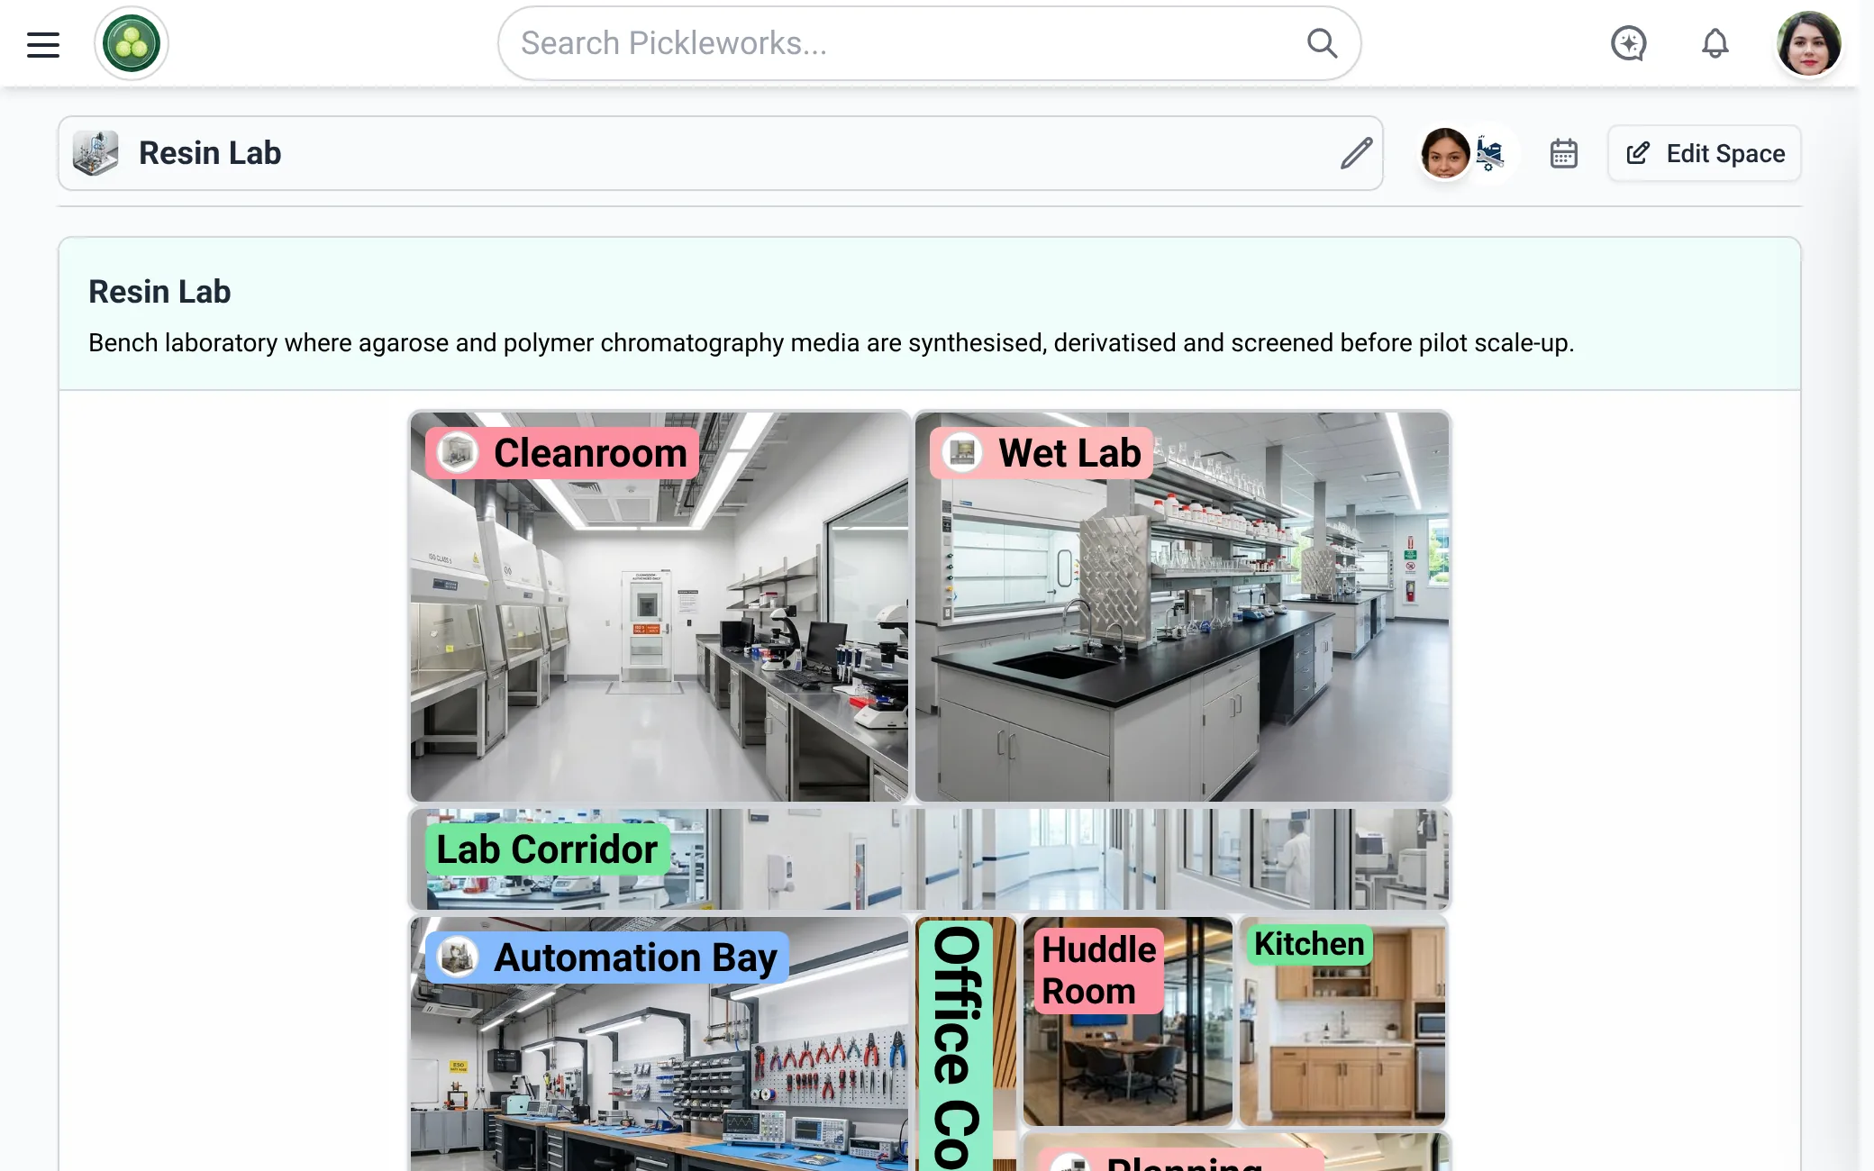
Task: Click the Pickleworks logo icon
Action: 132,43
